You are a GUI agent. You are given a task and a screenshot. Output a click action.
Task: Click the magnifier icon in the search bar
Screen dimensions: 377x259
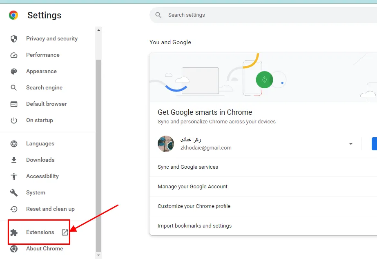point(158,15)
